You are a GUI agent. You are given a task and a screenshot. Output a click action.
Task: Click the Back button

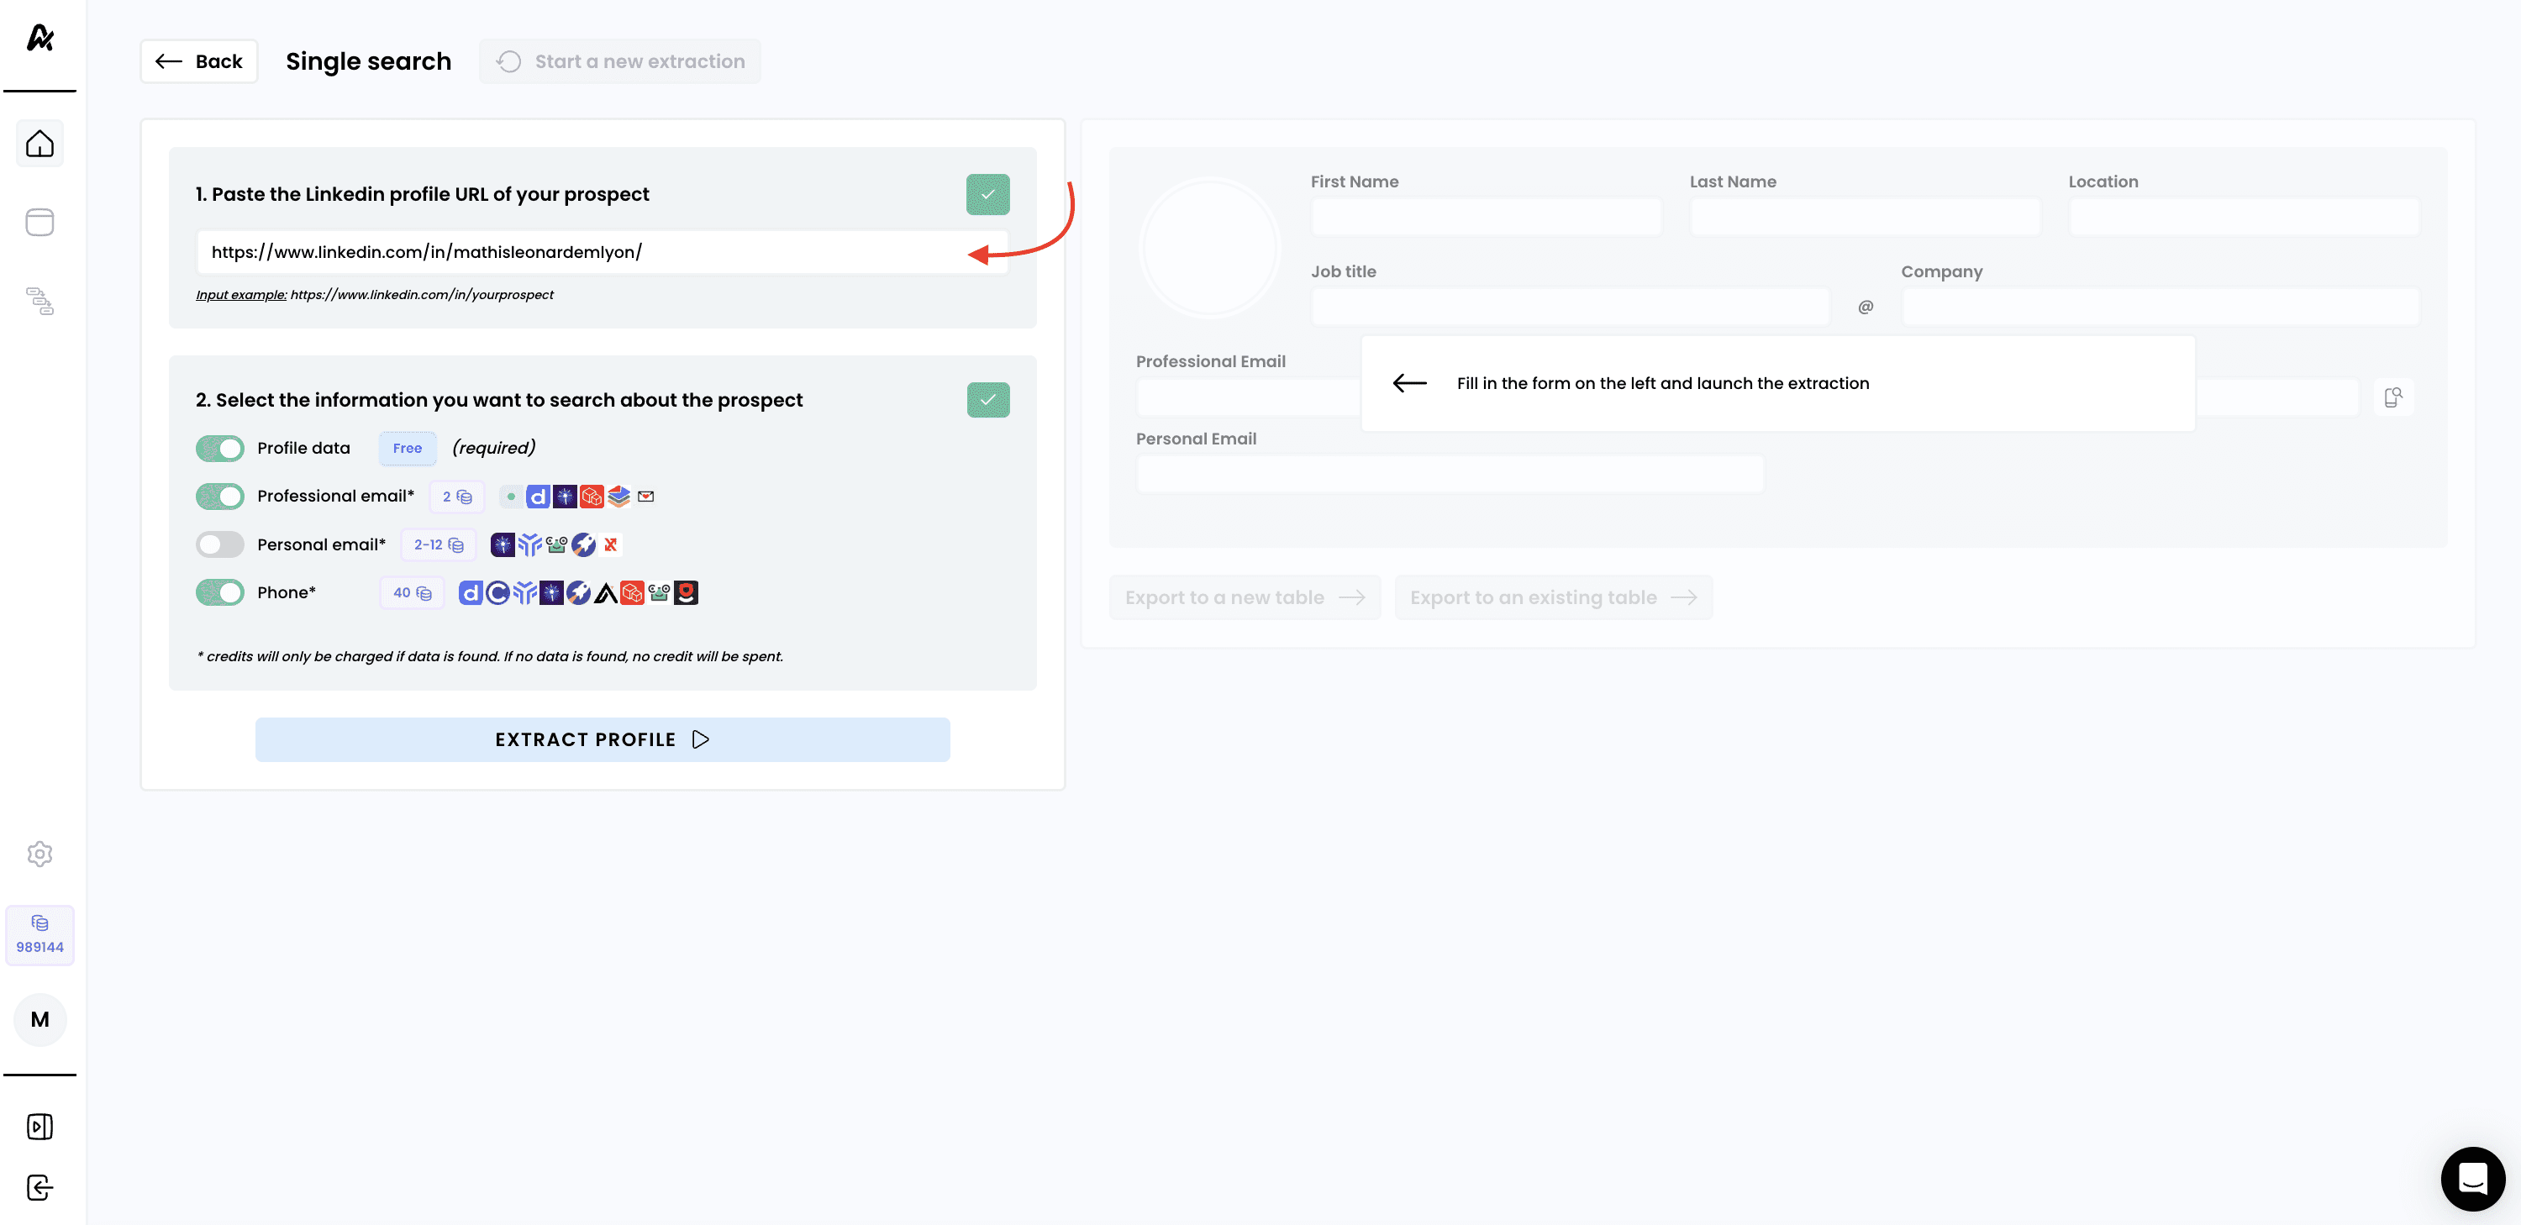click(198, 61)
